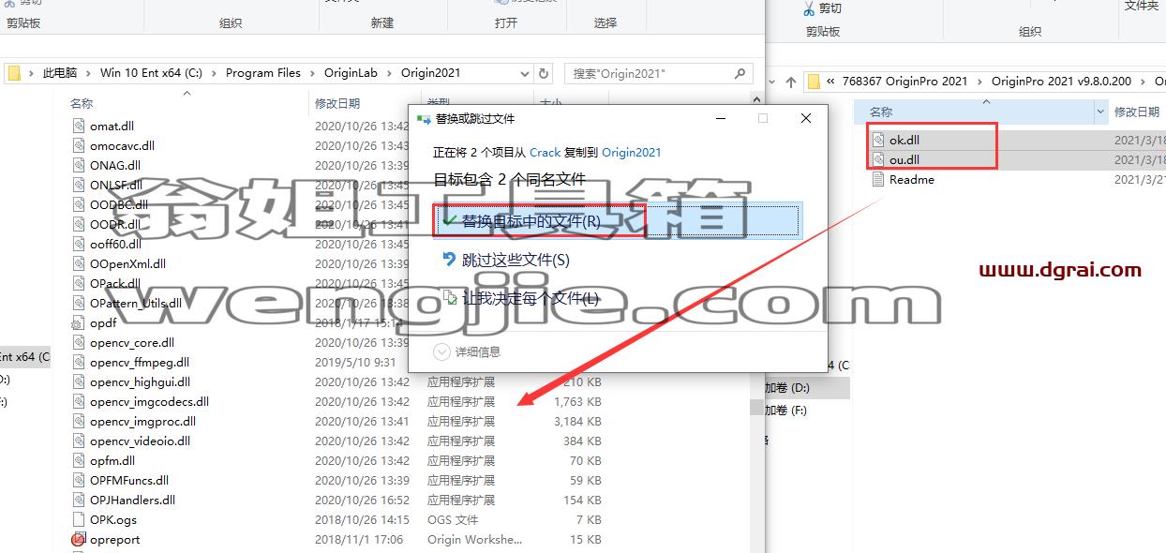Navigate to This PC (此电脑) breadcrumb
This screenshot has height=553, width=1166.
pyautogui.click(x=60, y=72)
